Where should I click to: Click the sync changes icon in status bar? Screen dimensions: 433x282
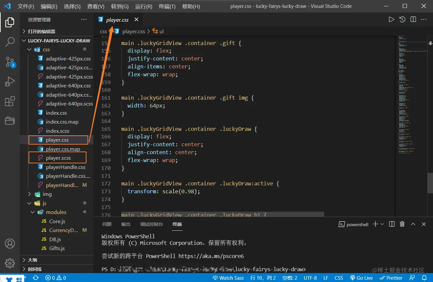(x=36, y=278)
